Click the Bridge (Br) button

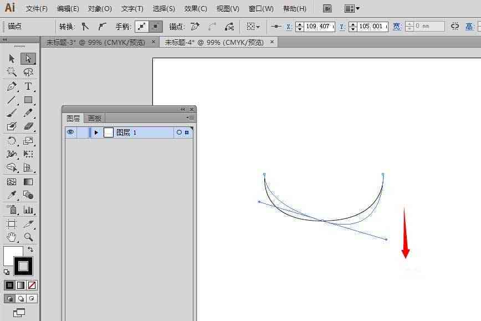click(x=328, y=8)
